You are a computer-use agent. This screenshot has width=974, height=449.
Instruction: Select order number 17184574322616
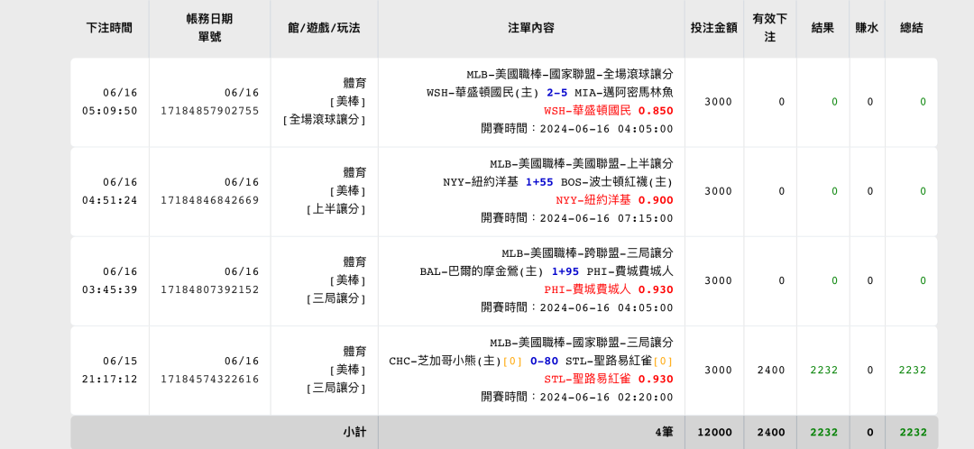210,380
